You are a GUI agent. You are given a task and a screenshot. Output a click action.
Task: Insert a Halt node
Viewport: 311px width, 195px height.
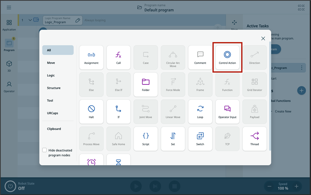(x=91, y=112)
